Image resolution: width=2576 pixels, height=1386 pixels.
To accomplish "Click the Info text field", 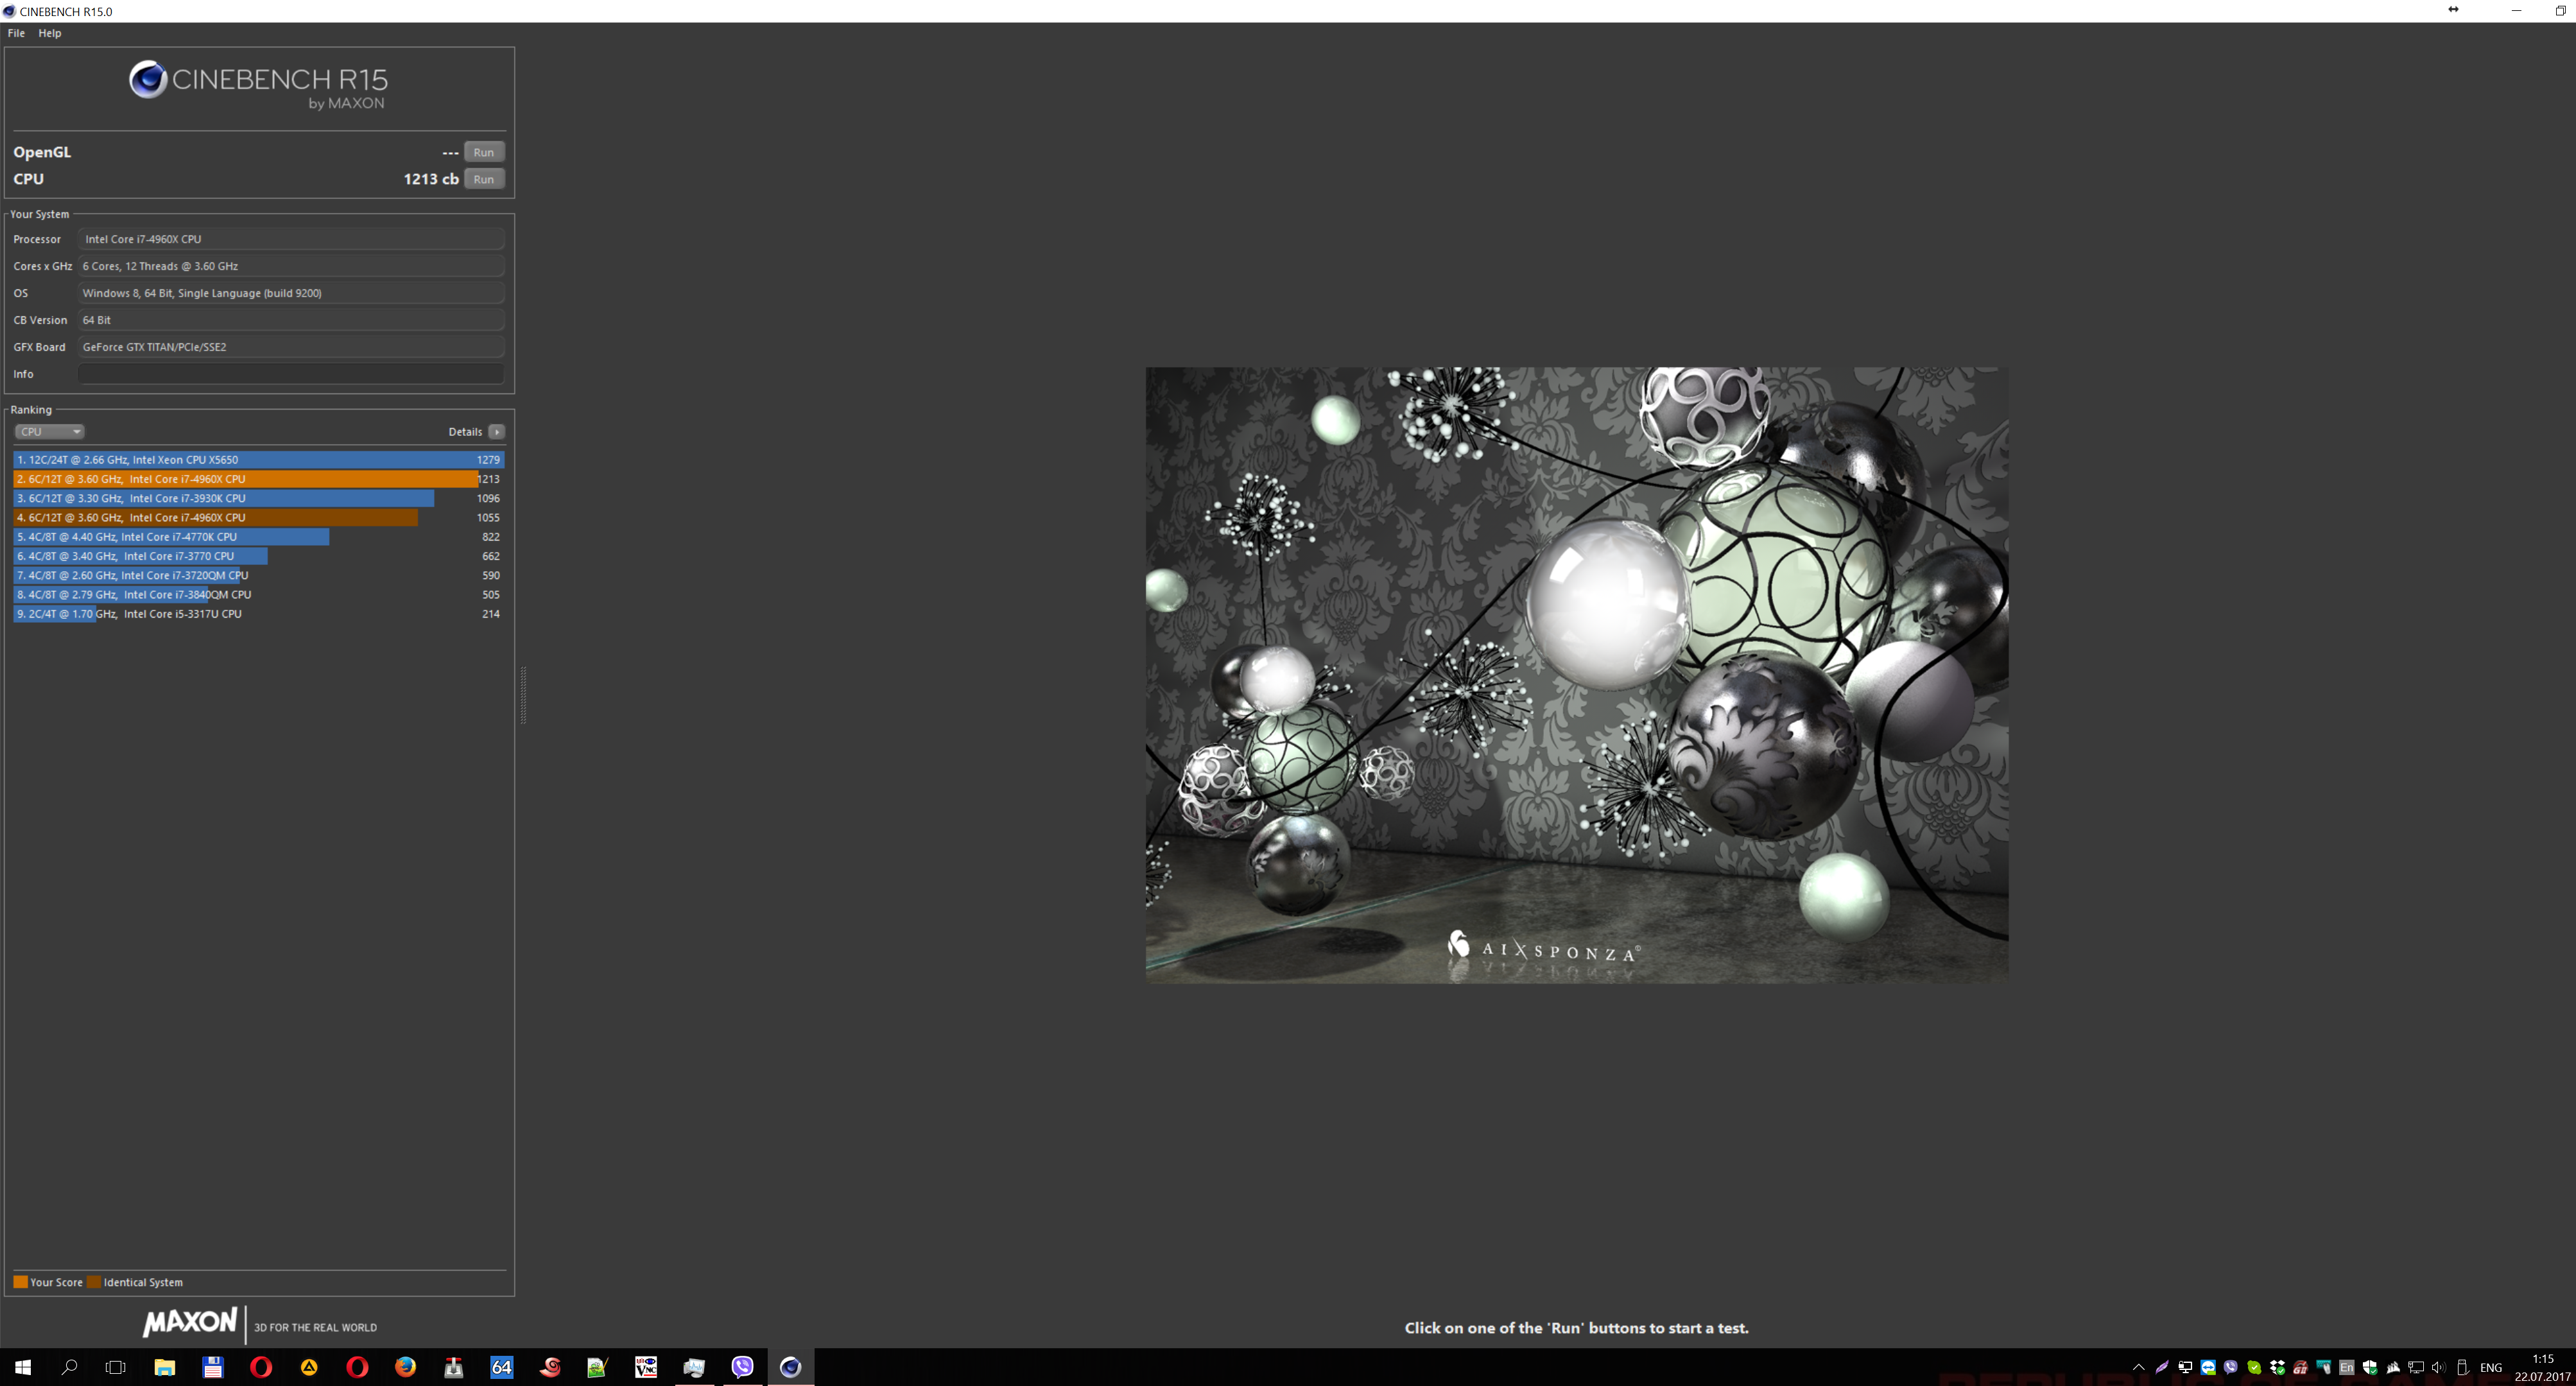I will [290, 374].
